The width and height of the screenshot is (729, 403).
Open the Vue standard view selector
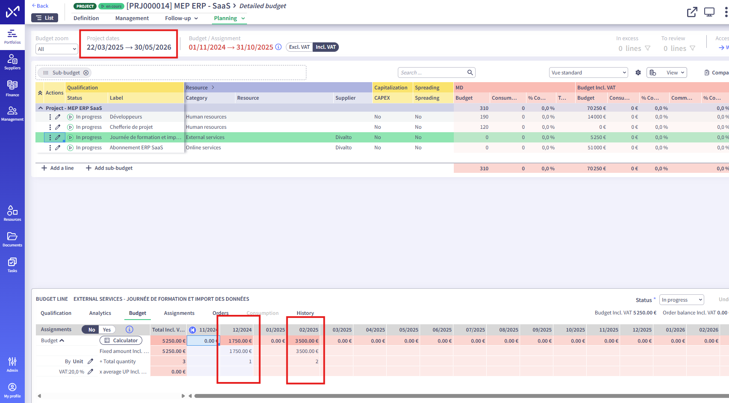pyautogui.click(x=588, y=73)
